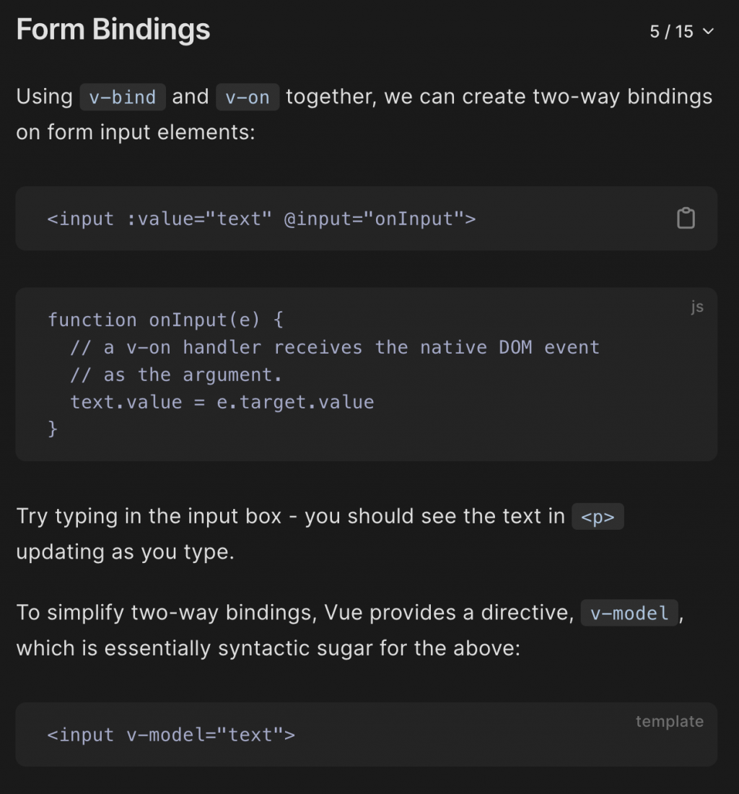
Task: Click the v-bind inline code tag
Action: [x=123, y=97]
